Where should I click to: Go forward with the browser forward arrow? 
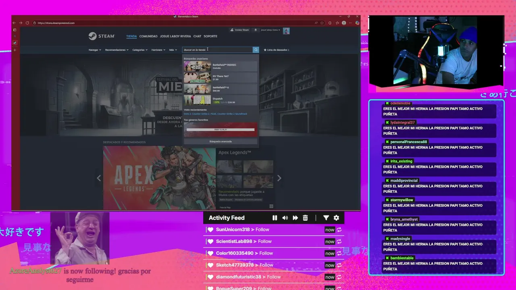pos(21,23)
